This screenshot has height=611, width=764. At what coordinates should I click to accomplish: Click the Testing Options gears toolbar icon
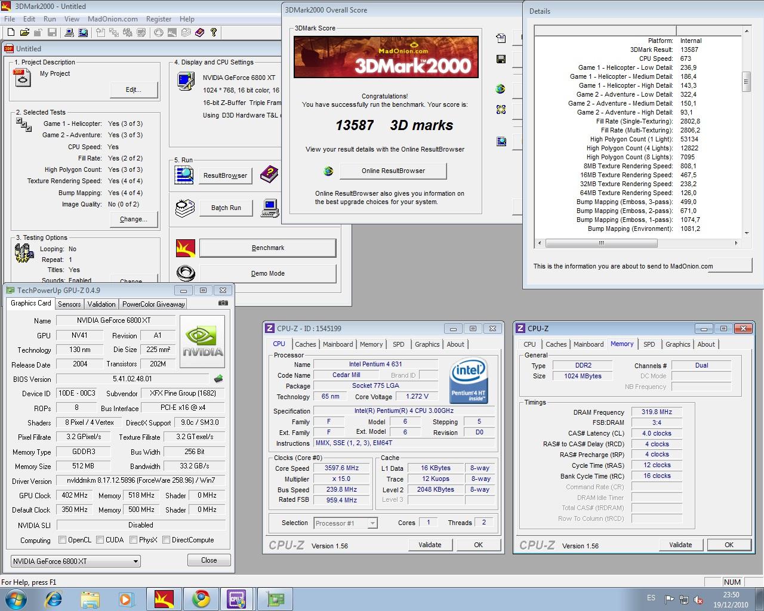point(128,32)
